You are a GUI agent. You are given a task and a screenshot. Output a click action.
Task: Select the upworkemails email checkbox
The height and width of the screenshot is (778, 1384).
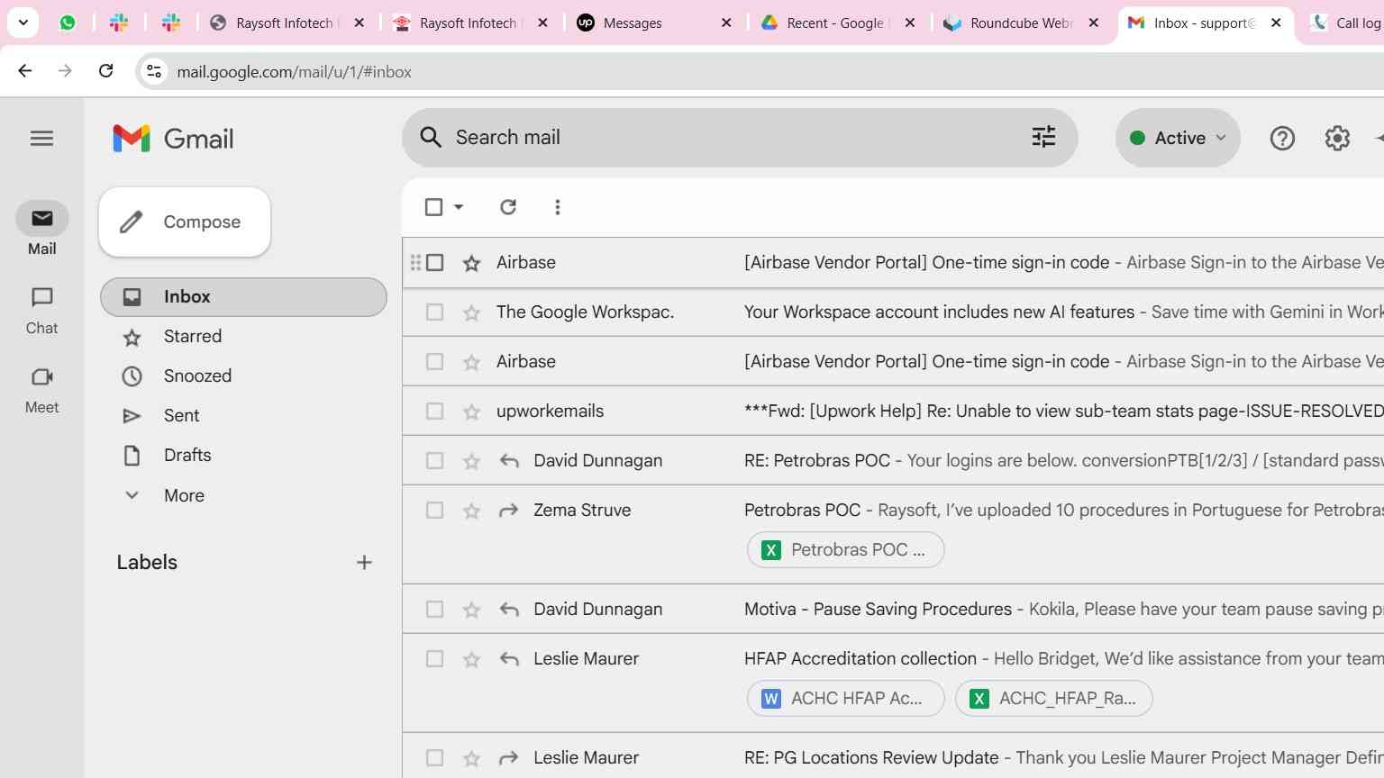(434, 412)
